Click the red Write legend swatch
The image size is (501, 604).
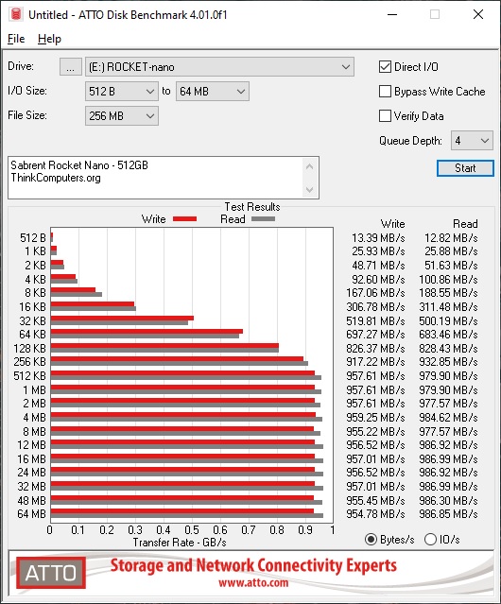[185, 218]
